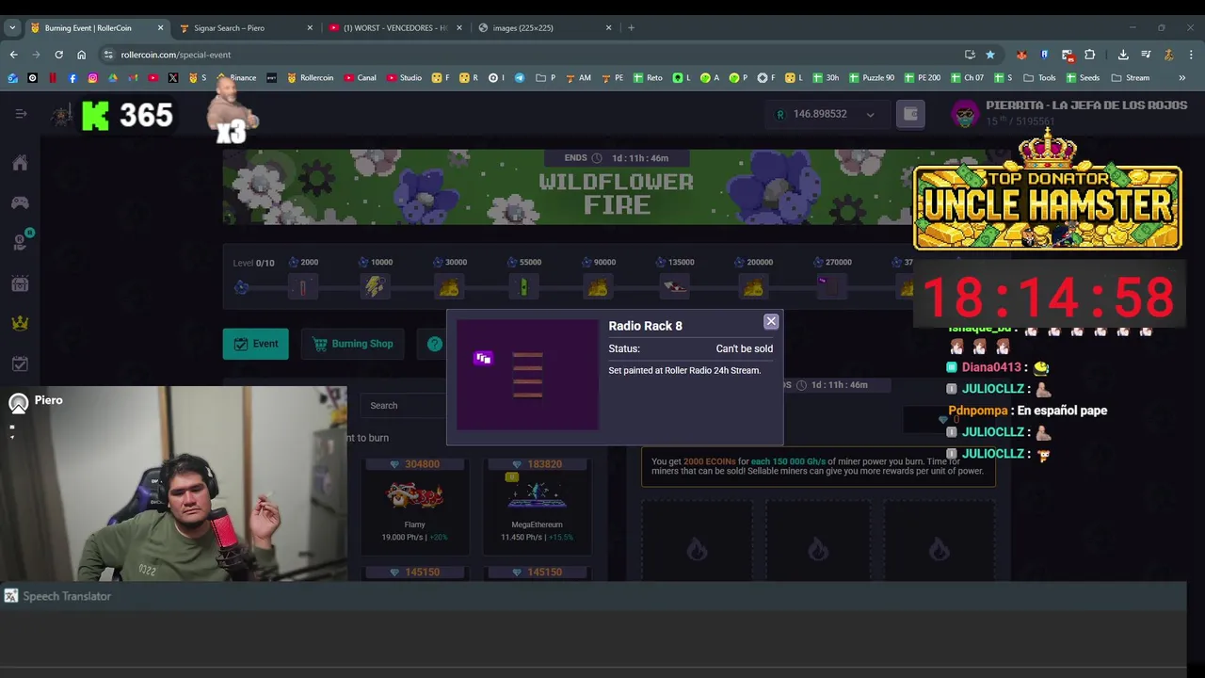Click the 135000 level reward icon
The height and width of the screenshot is (678, 1205).
(x=675, y=286)
